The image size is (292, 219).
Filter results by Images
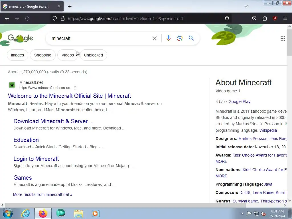[17, 55]
